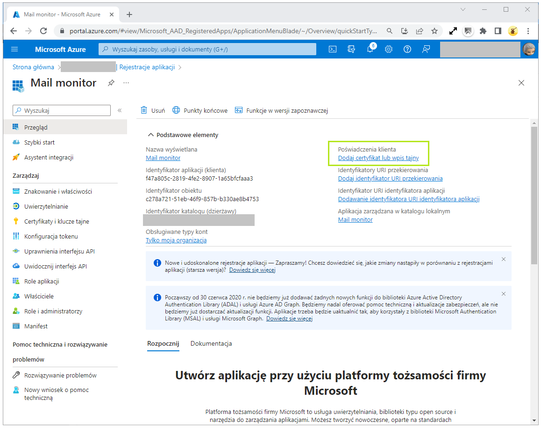Viewport: 541px width, 428px height.
Task: Open Punkty końcowe endpoints
Action: pos(200,110)
